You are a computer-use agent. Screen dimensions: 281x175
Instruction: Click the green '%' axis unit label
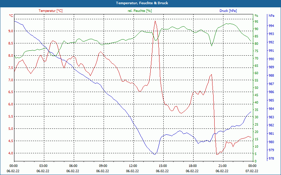[x=256, y=16]
